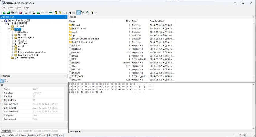Toggle alphabetical sort in Properties panel
This screenshot has height=137, width=256.
(7, 81)
